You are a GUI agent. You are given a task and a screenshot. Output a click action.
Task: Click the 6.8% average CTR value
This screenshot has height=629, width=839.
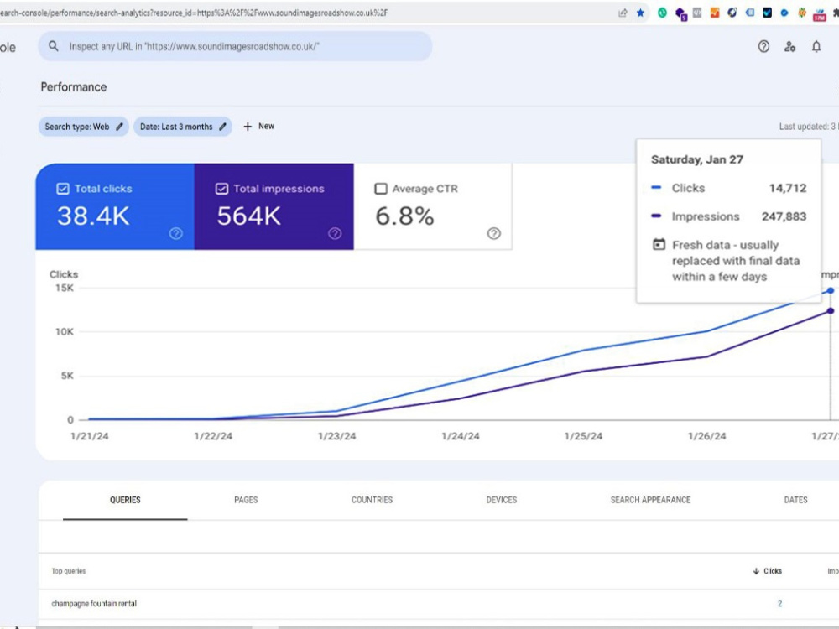point(404,216)
